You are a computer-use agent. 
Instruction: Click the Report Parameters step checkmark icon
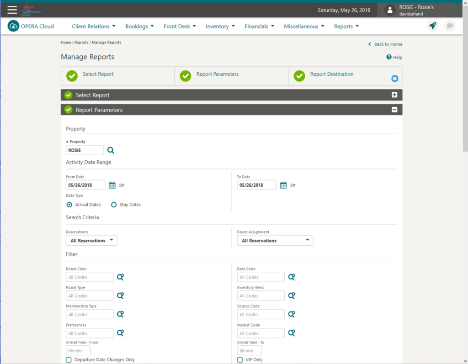[x=186, y=76]
